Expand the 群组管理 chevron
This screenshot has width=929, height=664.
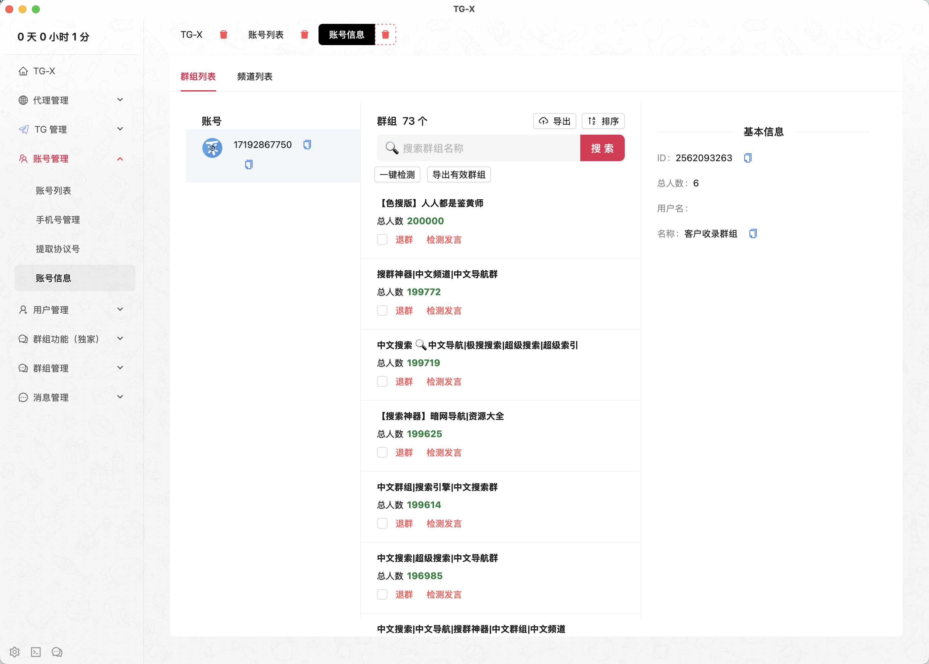[x=120, y=367]
